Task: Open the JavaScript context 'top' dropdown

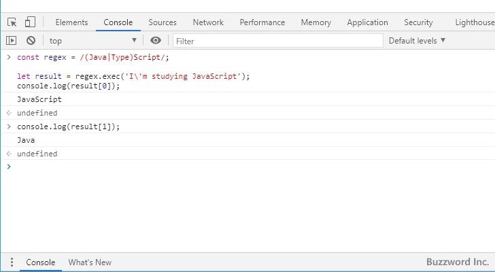Action: [92, 41]
